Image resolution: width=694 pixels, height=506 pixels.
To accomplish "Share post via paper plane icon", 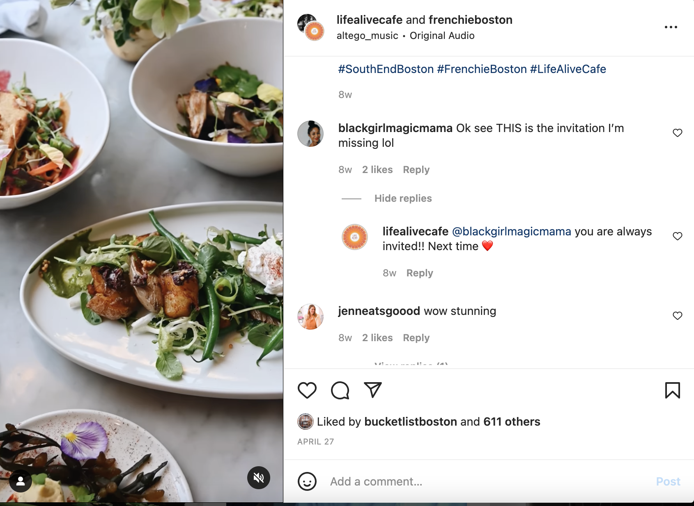I will pyautogui.click(x=373, y=390).
